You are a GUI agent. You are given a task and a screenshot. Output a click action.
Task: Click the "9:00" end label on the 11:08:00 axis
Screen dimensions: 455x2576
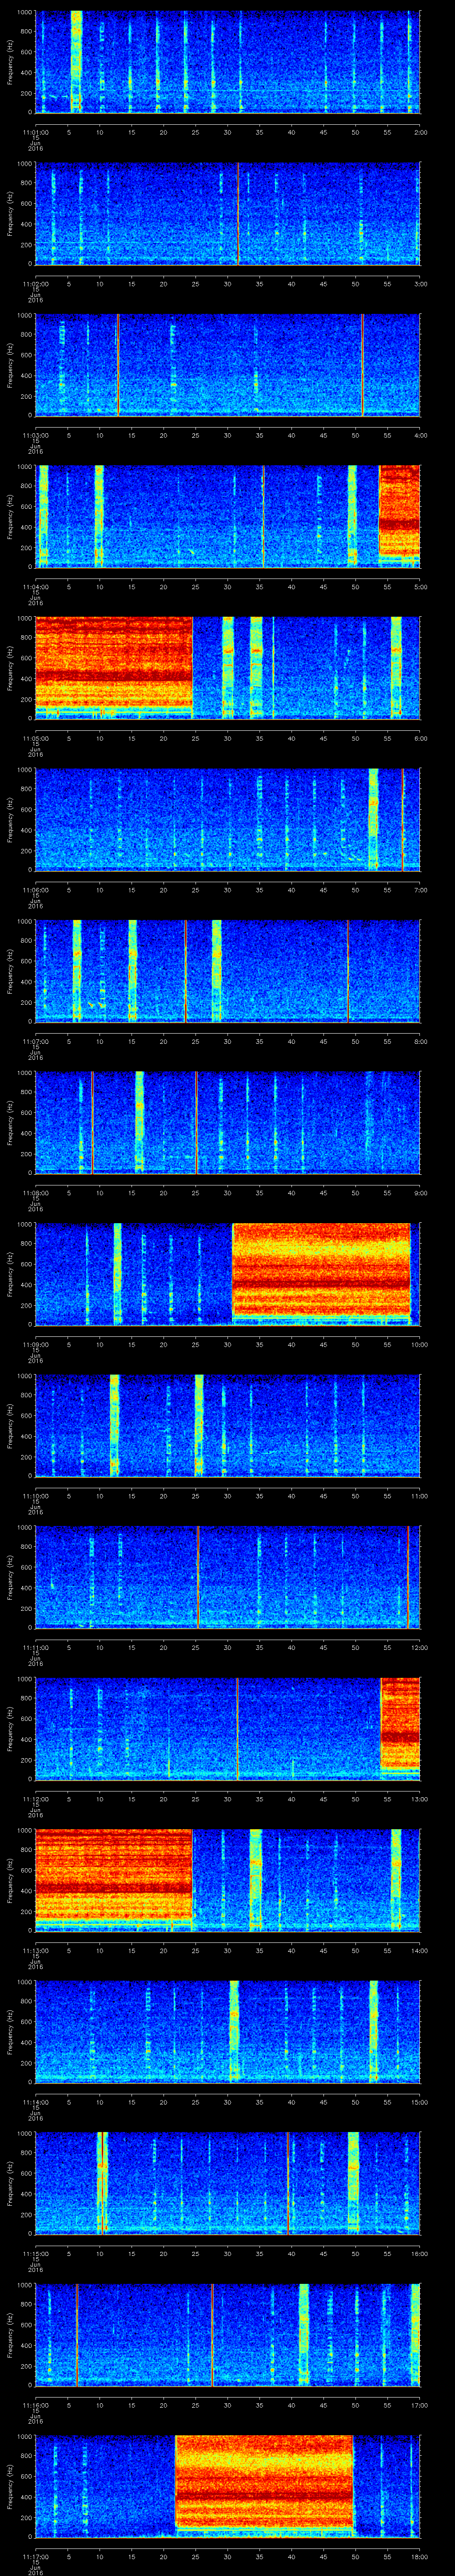[x=420, y=1192]
